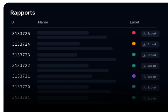Click the download icon for report 3133724
This screenshot has width=168, height=112.
144,44
